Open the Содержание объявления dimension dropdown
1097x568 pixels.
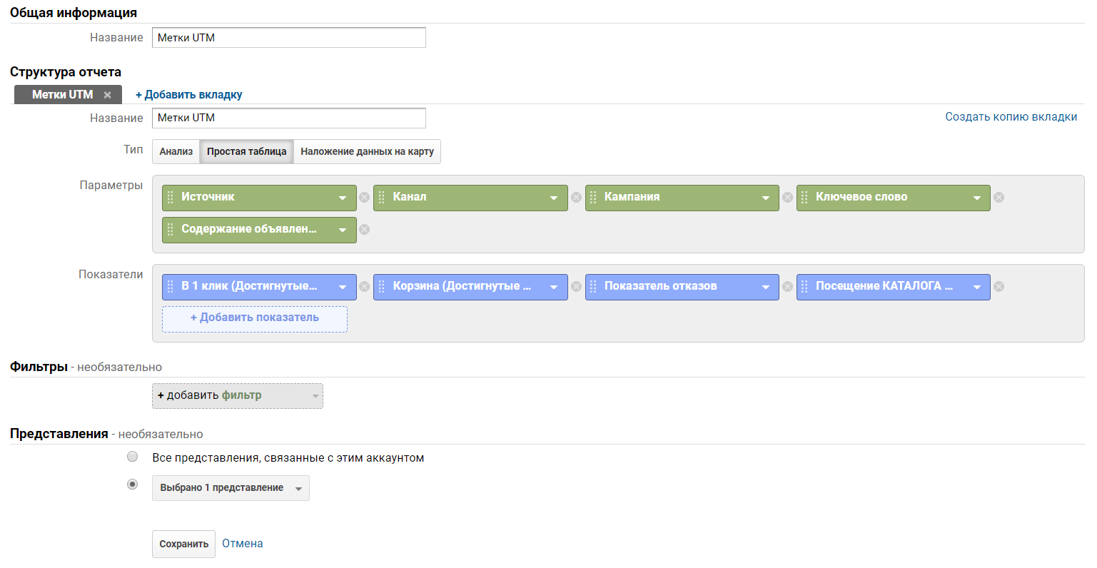tap(343, 230)
